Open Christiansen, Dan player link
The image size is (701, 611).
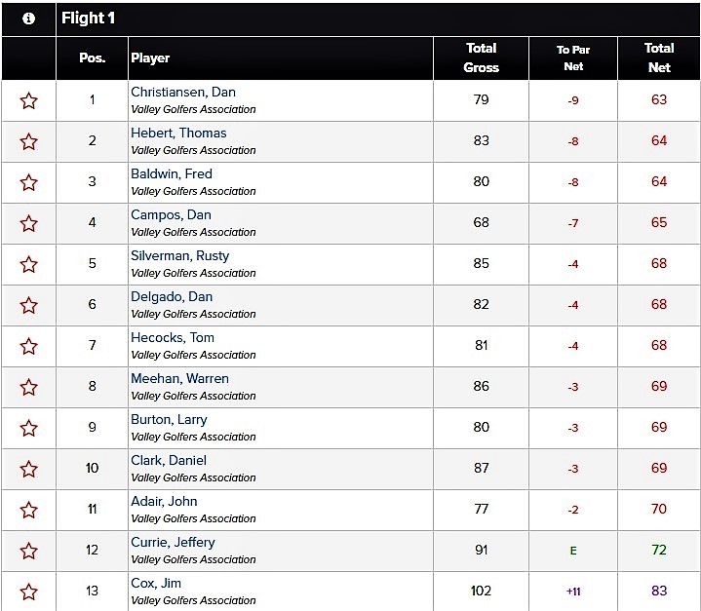click(x=183, y=92)
